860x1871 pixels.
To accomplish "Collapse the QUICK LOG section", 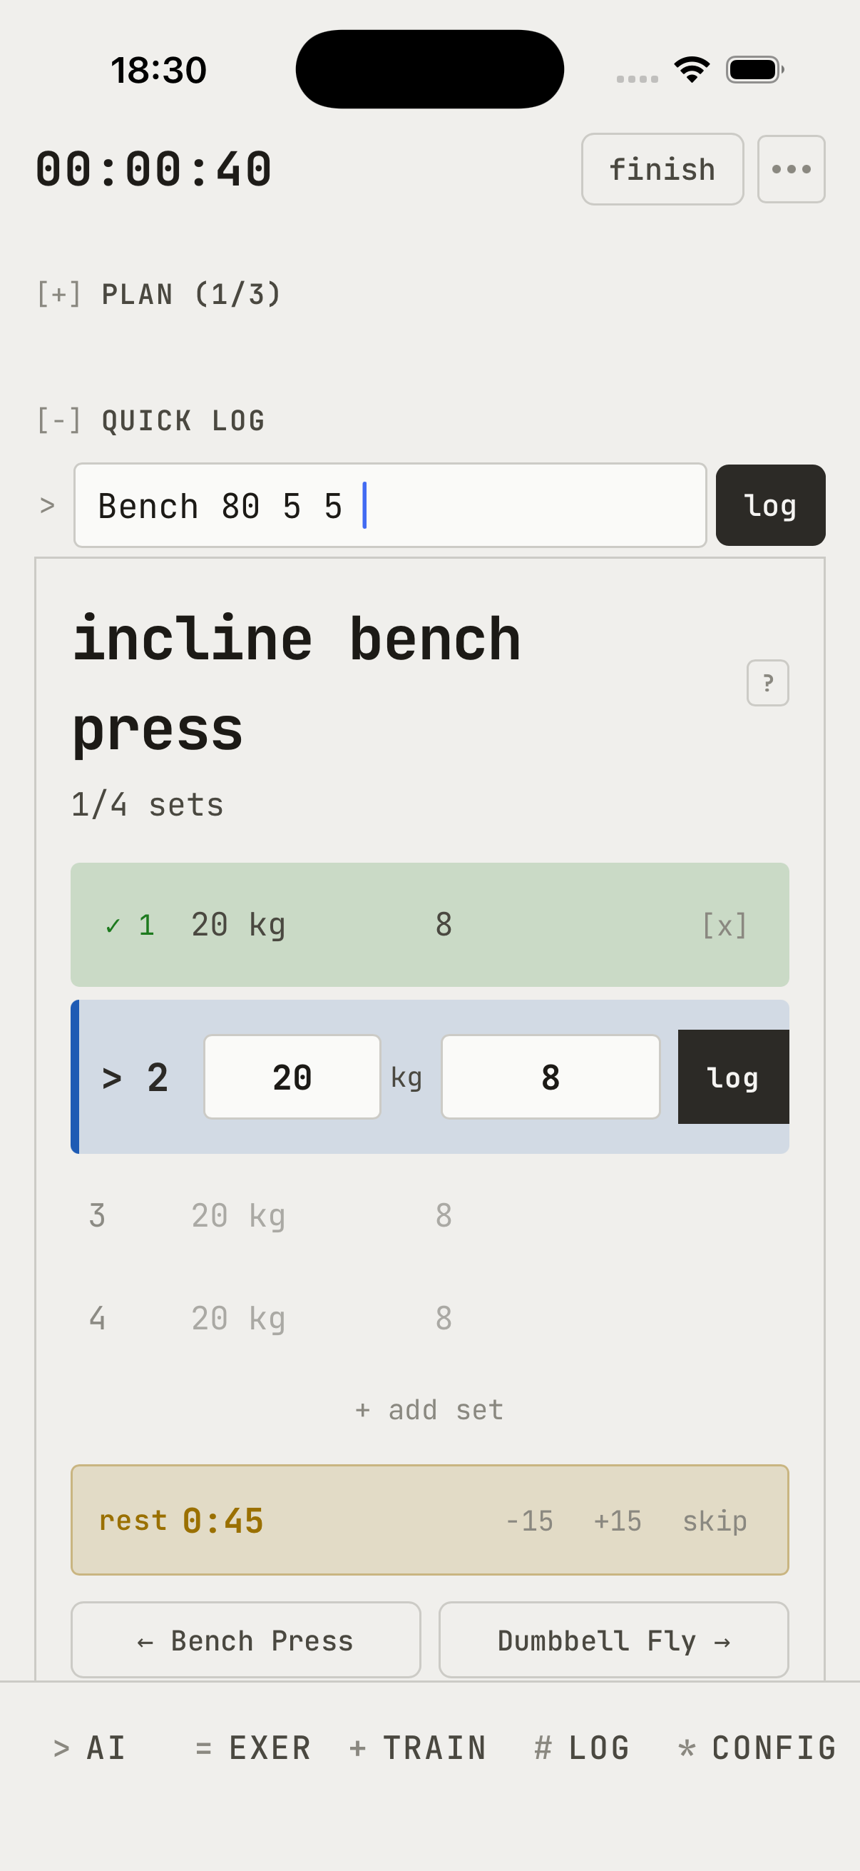I will click(x=151, y=421).
